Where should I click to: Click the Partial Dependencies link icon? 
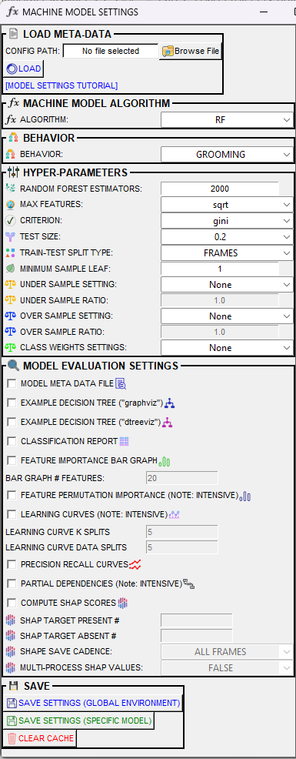(x=188, y=583)
